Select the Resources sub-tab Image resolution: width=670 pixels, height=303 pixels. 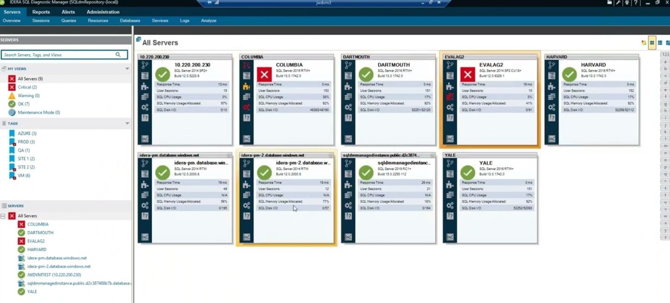pyautogui.click(x=98, y=21)
